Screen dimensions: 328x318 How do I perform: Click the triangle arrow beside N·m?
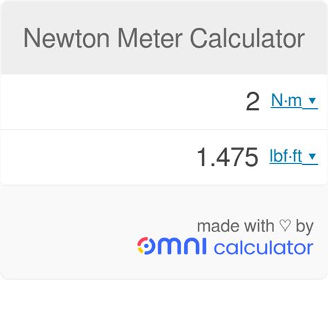[x=312, y=100]
